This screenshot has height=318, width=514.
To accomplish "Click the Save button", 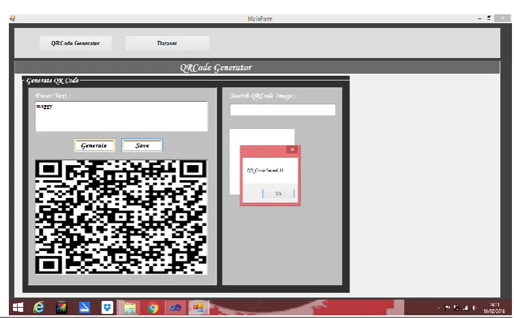I will 142,145.
